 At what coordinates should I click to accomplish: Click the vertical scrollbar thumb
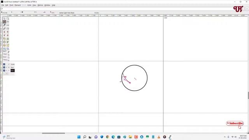point(248,95)
